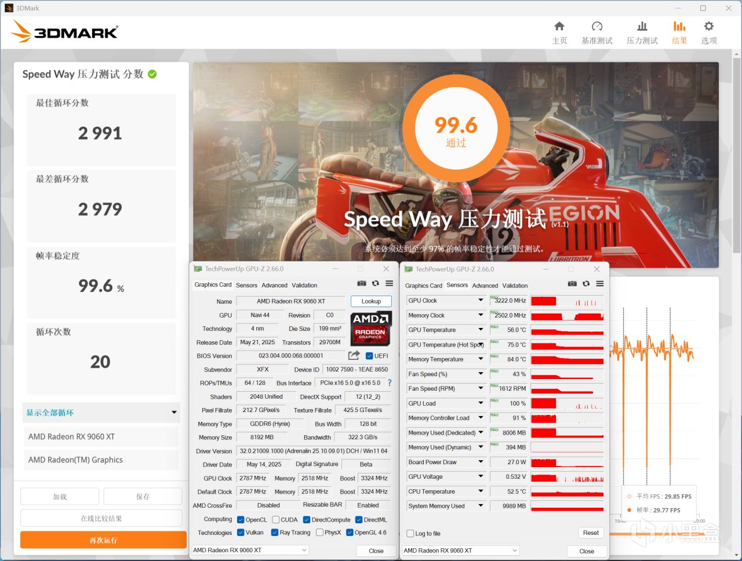Check the CUDA checkbox

tap(276, 520)
